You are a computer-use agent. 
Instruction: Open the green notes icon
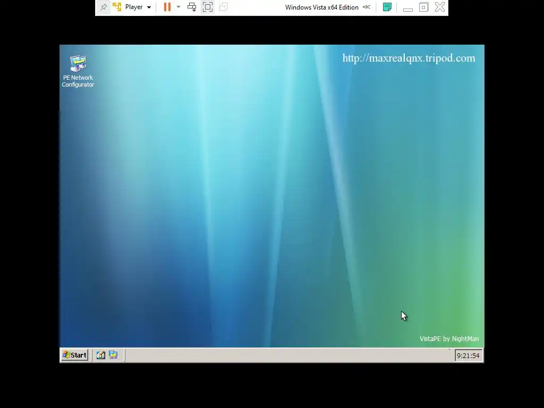click(387, 7)
